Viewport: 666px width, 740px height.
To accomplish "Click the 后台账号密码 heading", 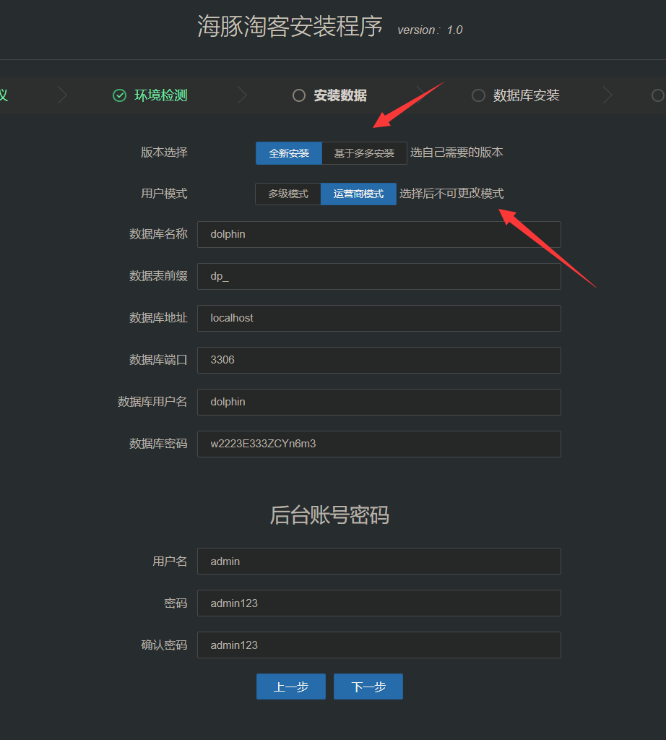I will (x=329, y=515).
